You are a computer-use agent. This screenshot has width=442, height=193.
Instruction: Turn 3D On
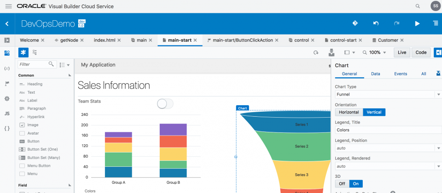pos(356,184)
